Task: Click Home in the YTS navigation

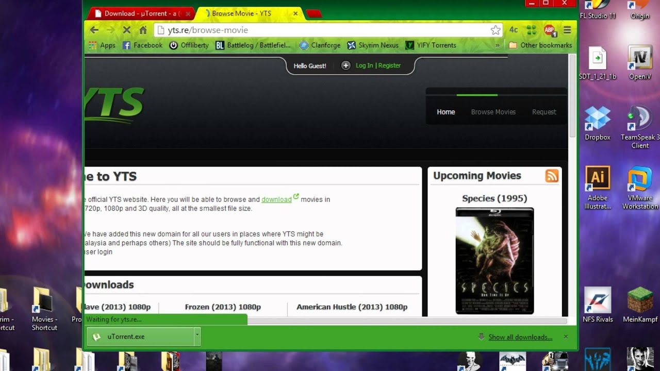Action: pos(446,112)
